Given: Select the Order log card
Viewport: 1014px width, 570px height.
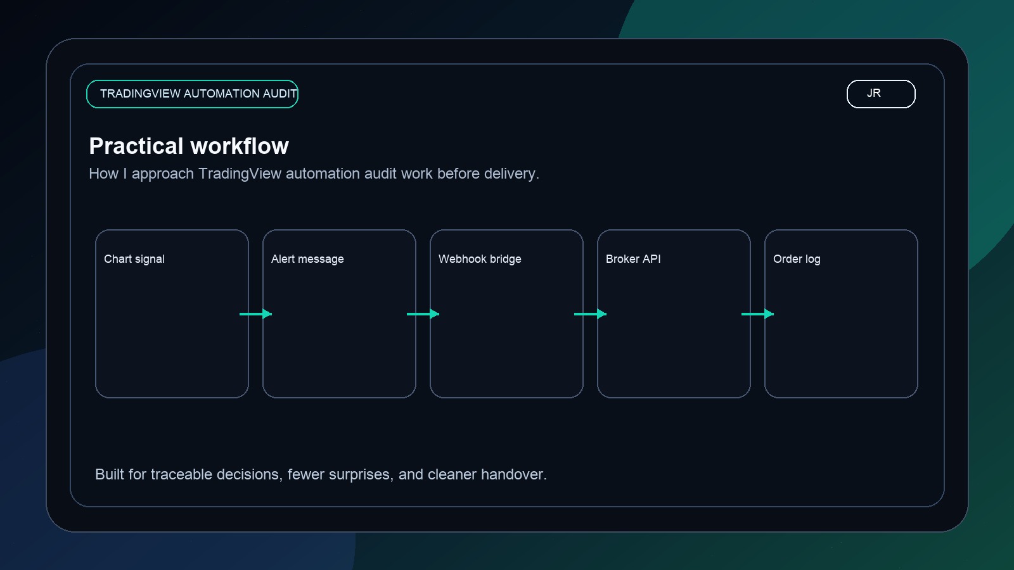Looking at the screenshot, I should [x=840, y=313].
